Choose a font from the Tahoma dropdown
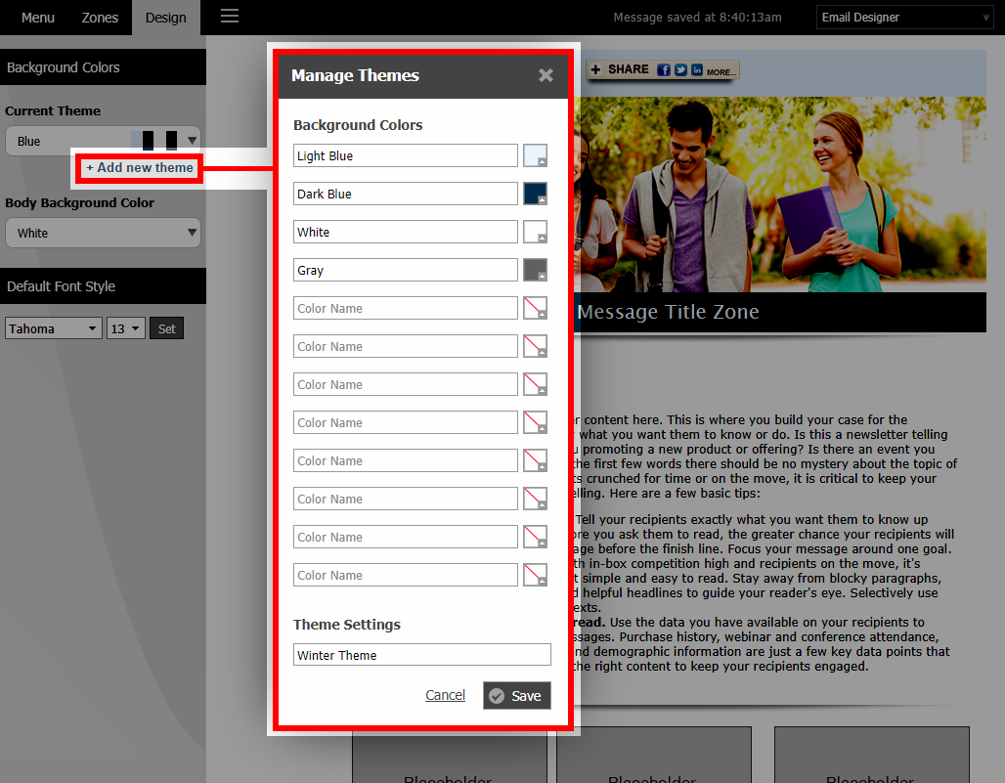 click(x=53, y=328)
